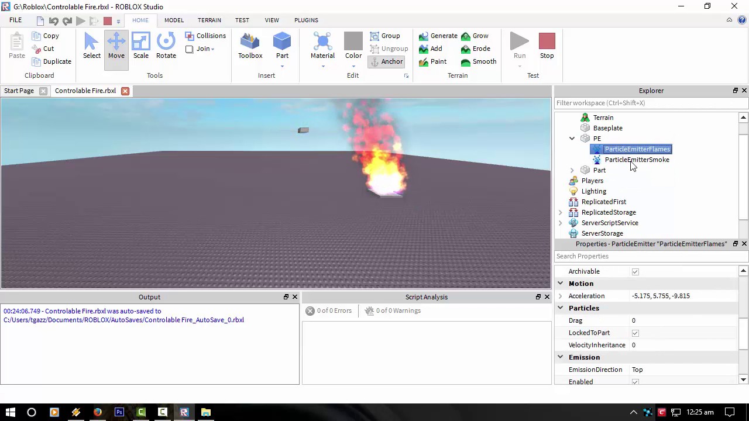Group the selected parts
Viewport: 749px width, 421px height.
click(x=385, y=36)
